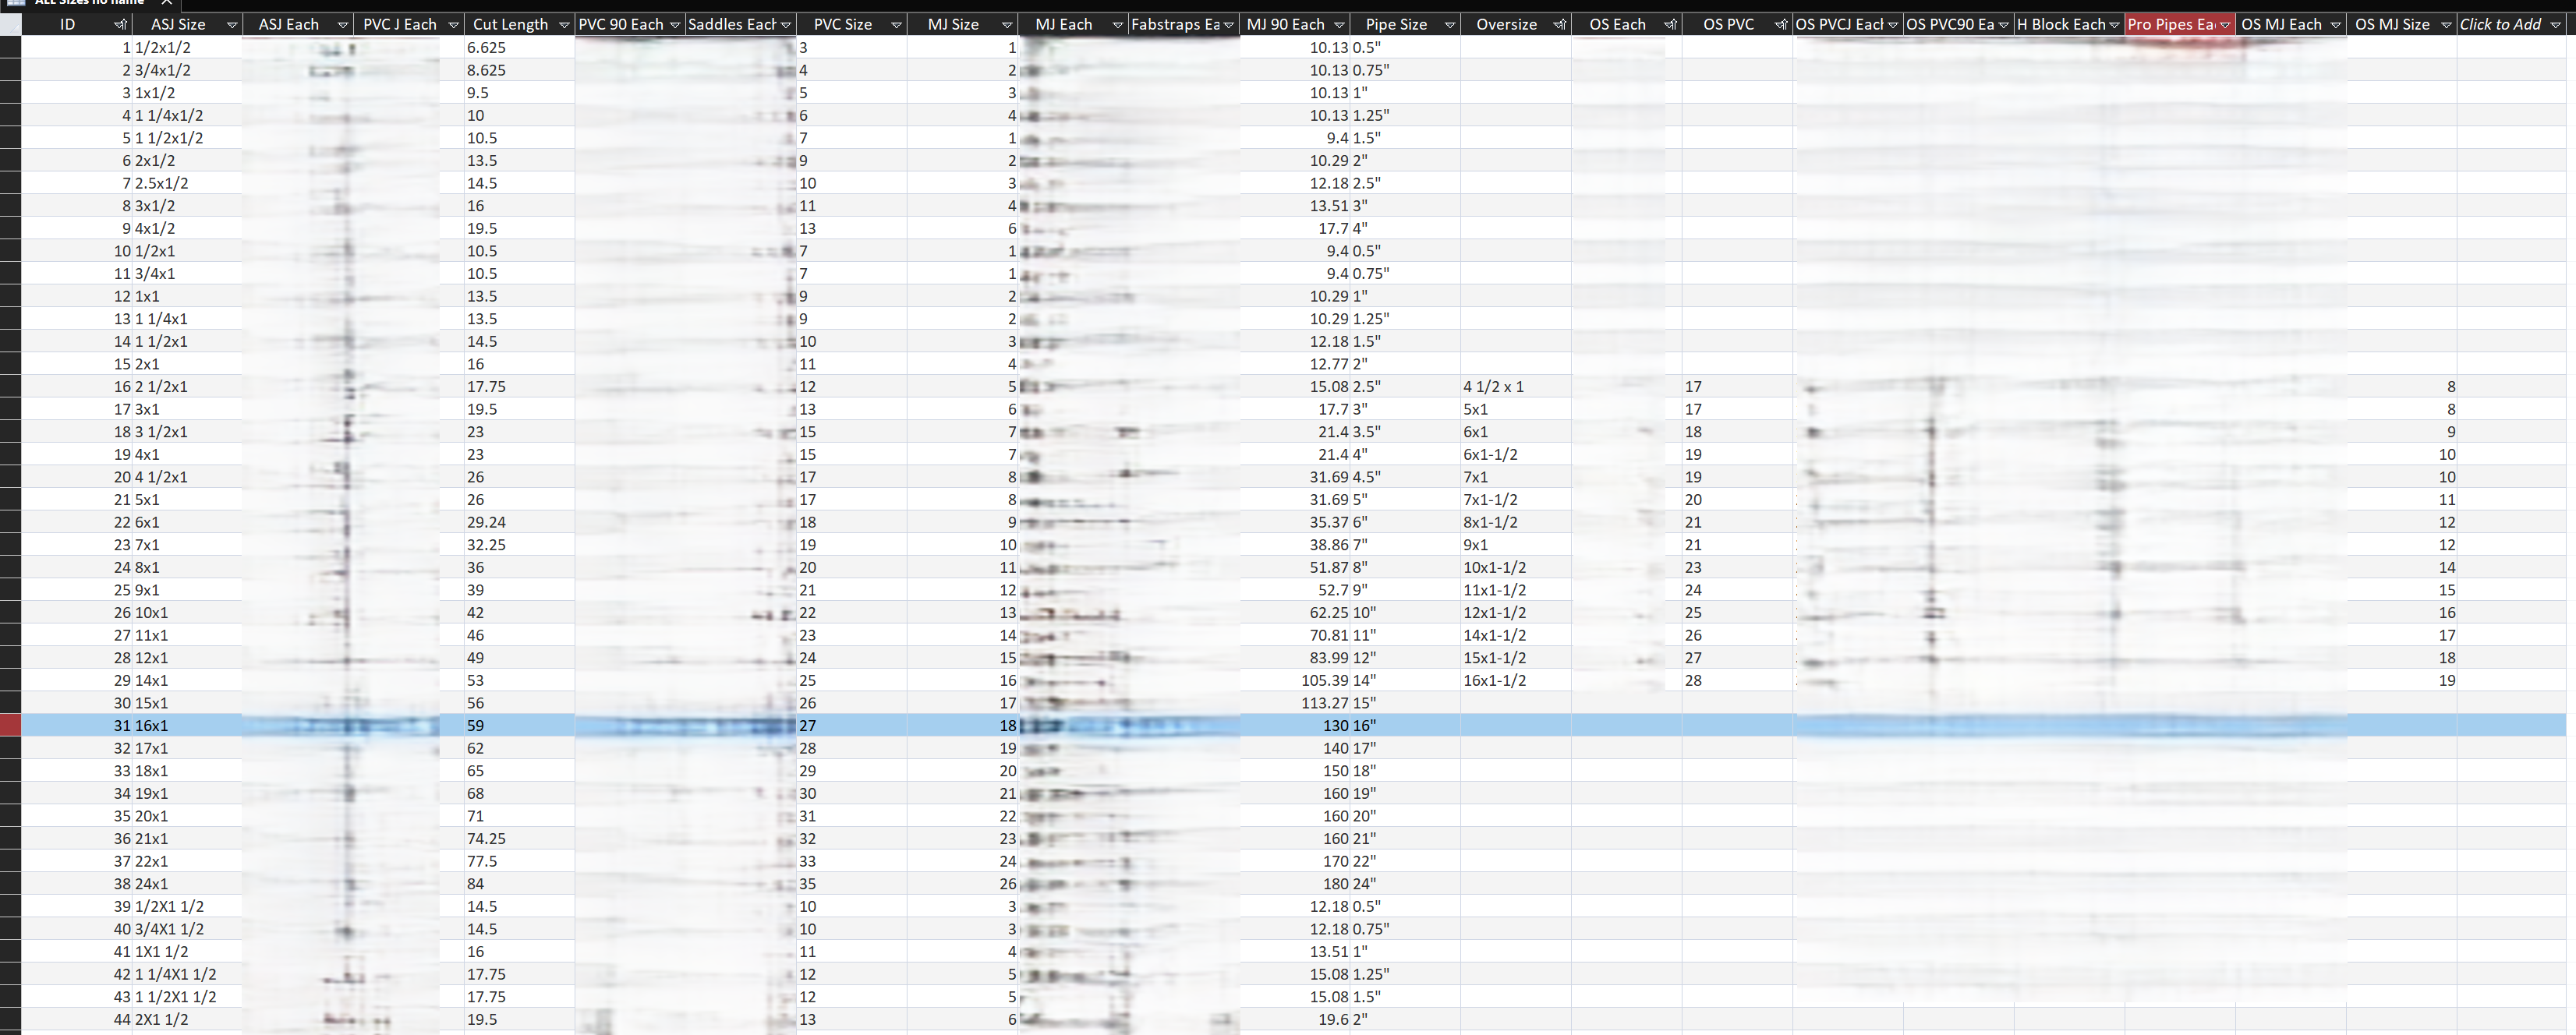This screenshot has width=2576, height=1035.
Task: Click the sort indicator icon on OS PVC column
Action: [x=1781, y=25]
